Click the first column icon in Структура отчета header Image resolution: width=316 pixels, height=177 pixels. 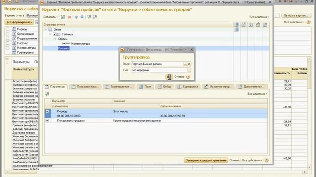coord(237,25)
